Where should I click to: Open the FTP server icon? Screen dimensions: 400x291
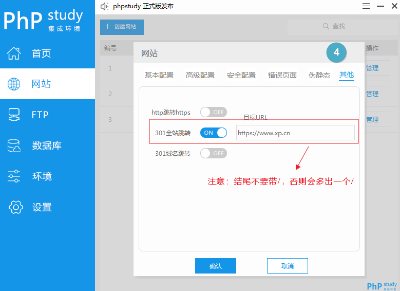14,115
